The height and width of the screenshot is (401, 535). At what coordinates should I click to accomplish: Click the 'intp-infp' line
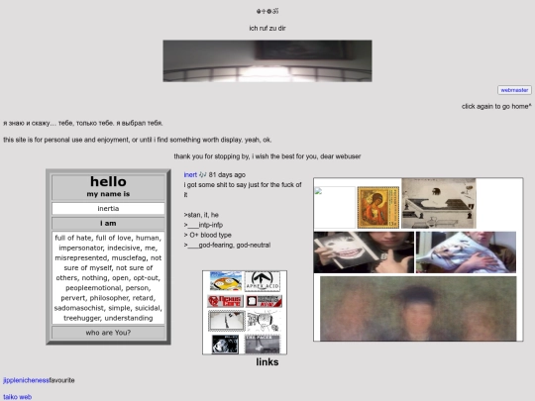[203, 225]
